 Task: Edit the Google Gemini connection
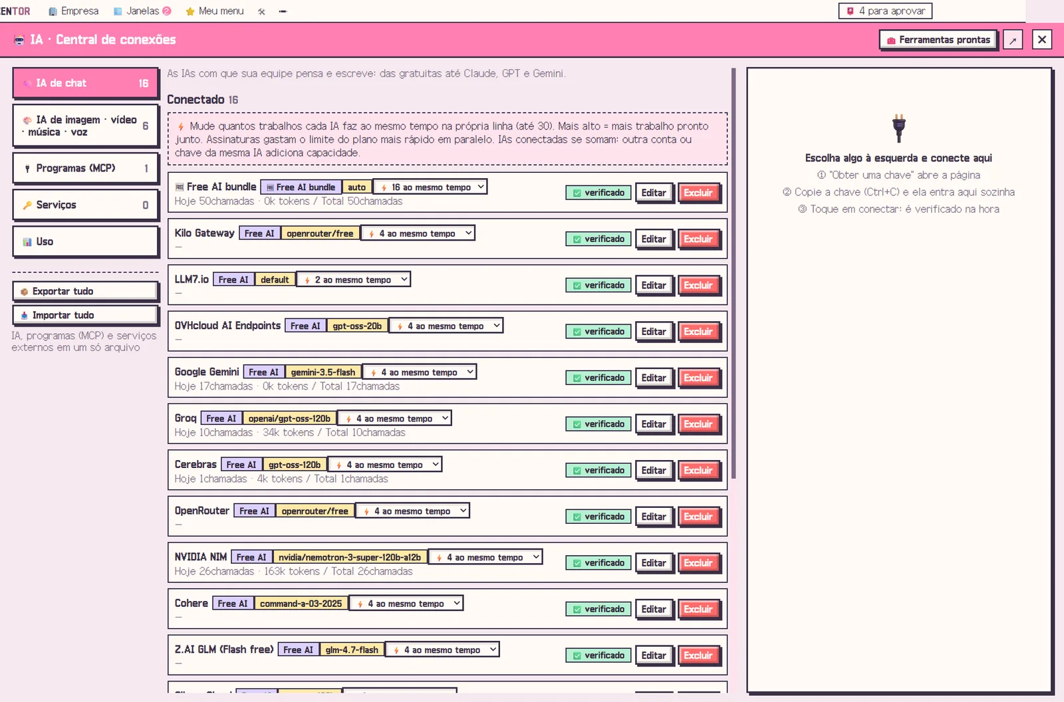pyautogui.click(x=654, y=378)
